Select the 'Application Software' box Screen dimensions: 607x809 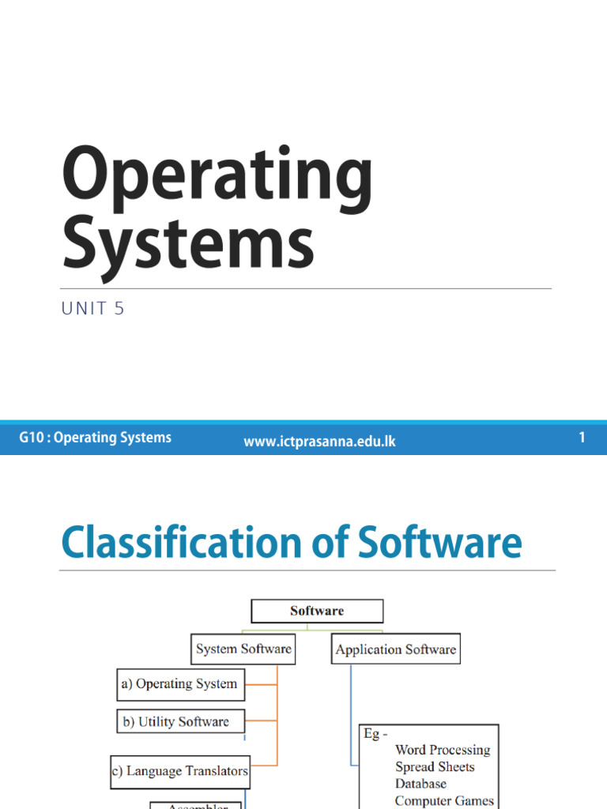click(396, 649)
